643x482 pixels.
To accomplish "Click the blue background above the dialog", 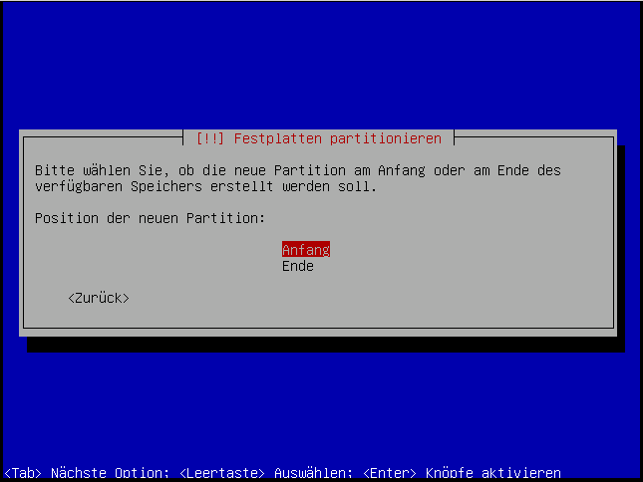I will click(x=319, y=60).
